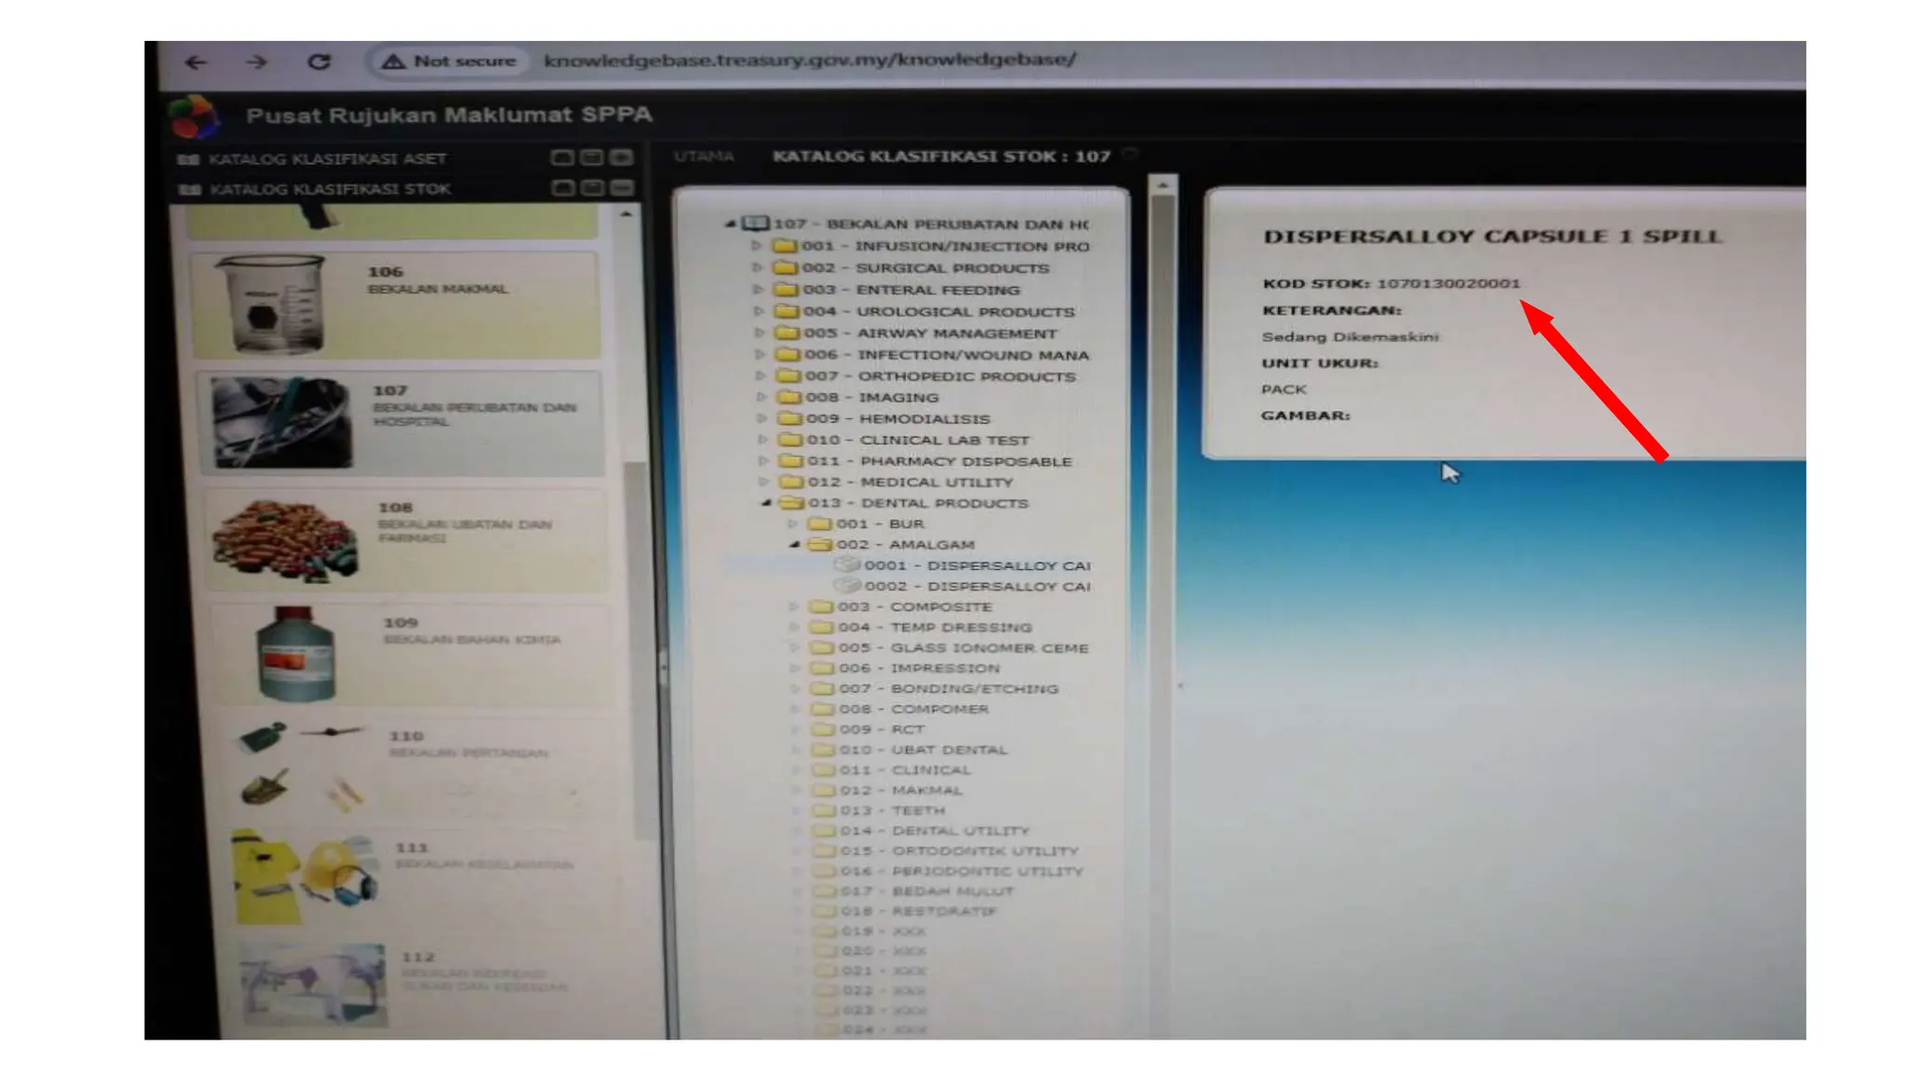Click last panel icon in Katalog Klasifikasi Stok row
The width and height of the screenshot is (1909, 1073).
(622, 188)
